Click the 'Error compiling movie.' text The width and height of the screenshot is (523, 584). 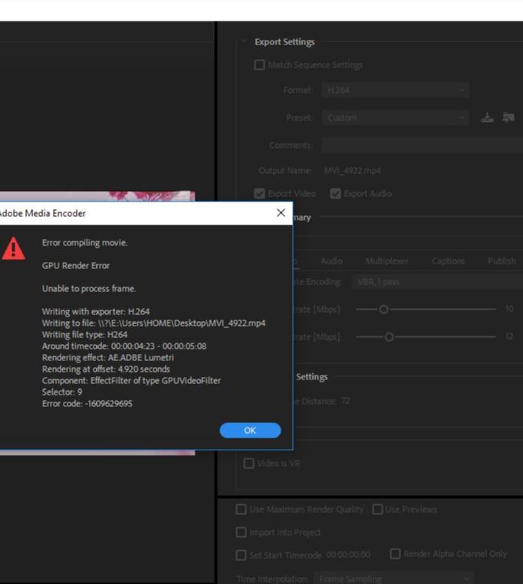point(84,242)
